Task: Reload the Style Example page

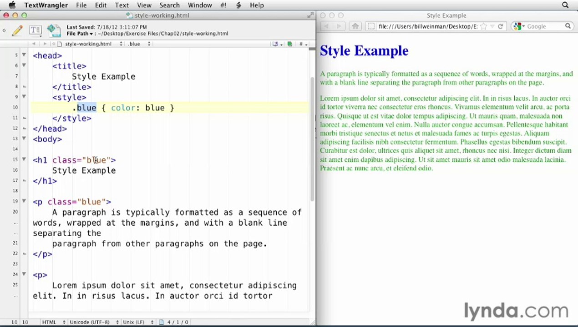Action: click(x=500, y=26)
